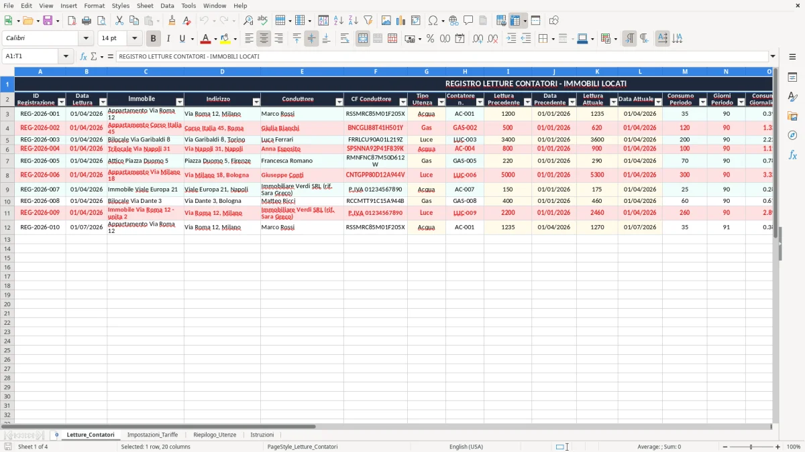Sort ascending A to Z
Screen dimensions: 805x452
(x=339, y=21)
